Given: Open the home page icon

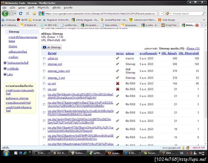Looking at the screenshot, I should click(34, 14).
